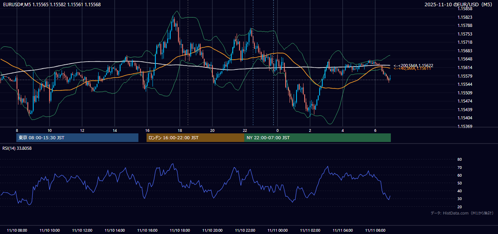The width and height of the screenshot is (498, 234).
Task: Click the 40 SMA 1.15611 label
Action: (412, 68)
